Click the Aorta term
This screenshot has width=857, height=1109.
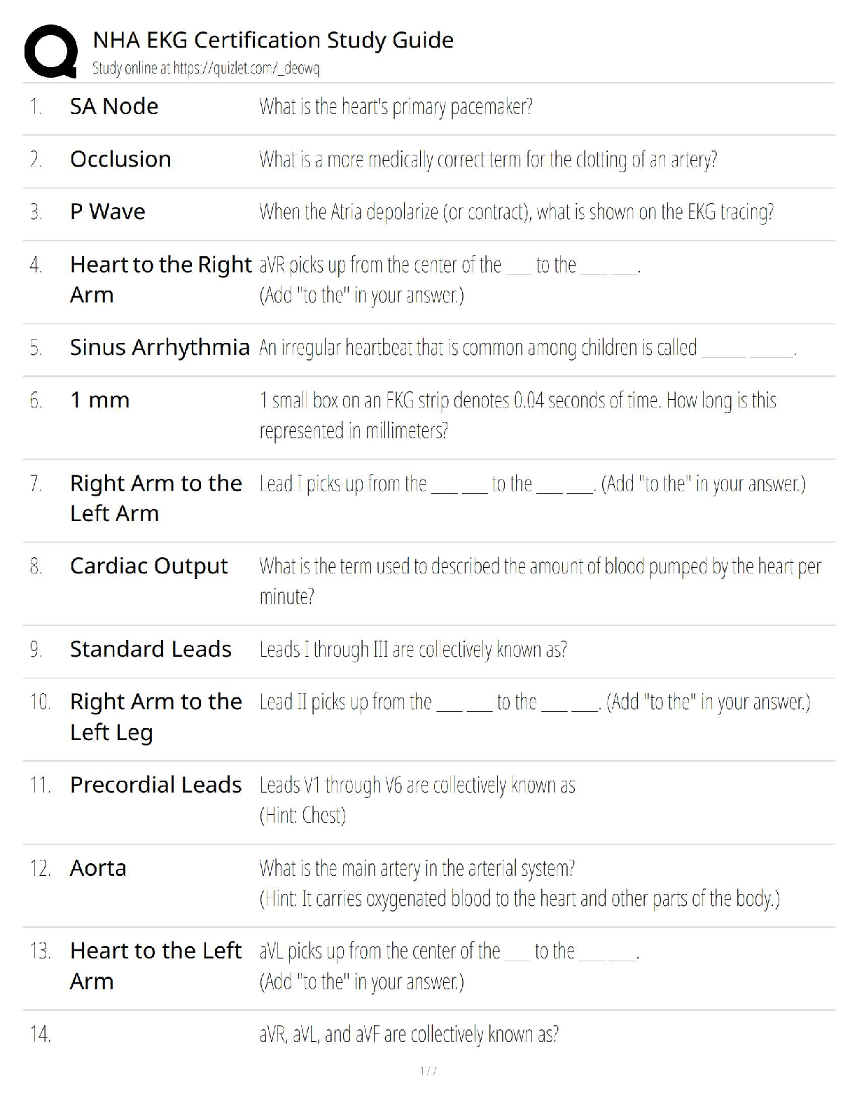98,868
